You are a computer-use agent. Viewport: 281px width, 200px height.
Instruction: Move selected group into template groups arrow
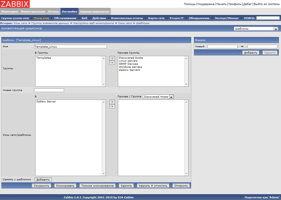pyautogui.click(x=112, y=58)
